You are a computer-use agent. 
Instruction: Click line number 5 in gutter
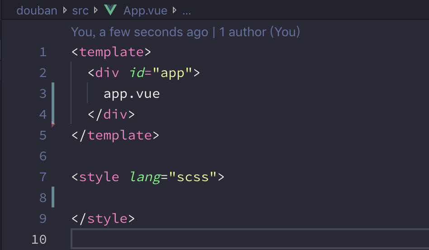pos(43,135)
